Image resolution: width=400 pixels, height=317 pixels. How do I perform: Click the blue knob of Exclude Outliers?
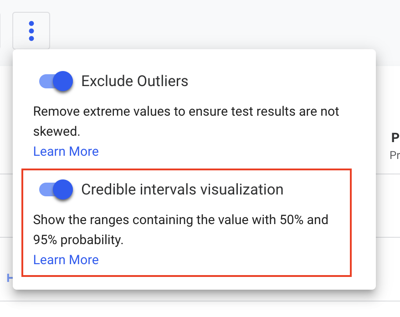point(63,81)
